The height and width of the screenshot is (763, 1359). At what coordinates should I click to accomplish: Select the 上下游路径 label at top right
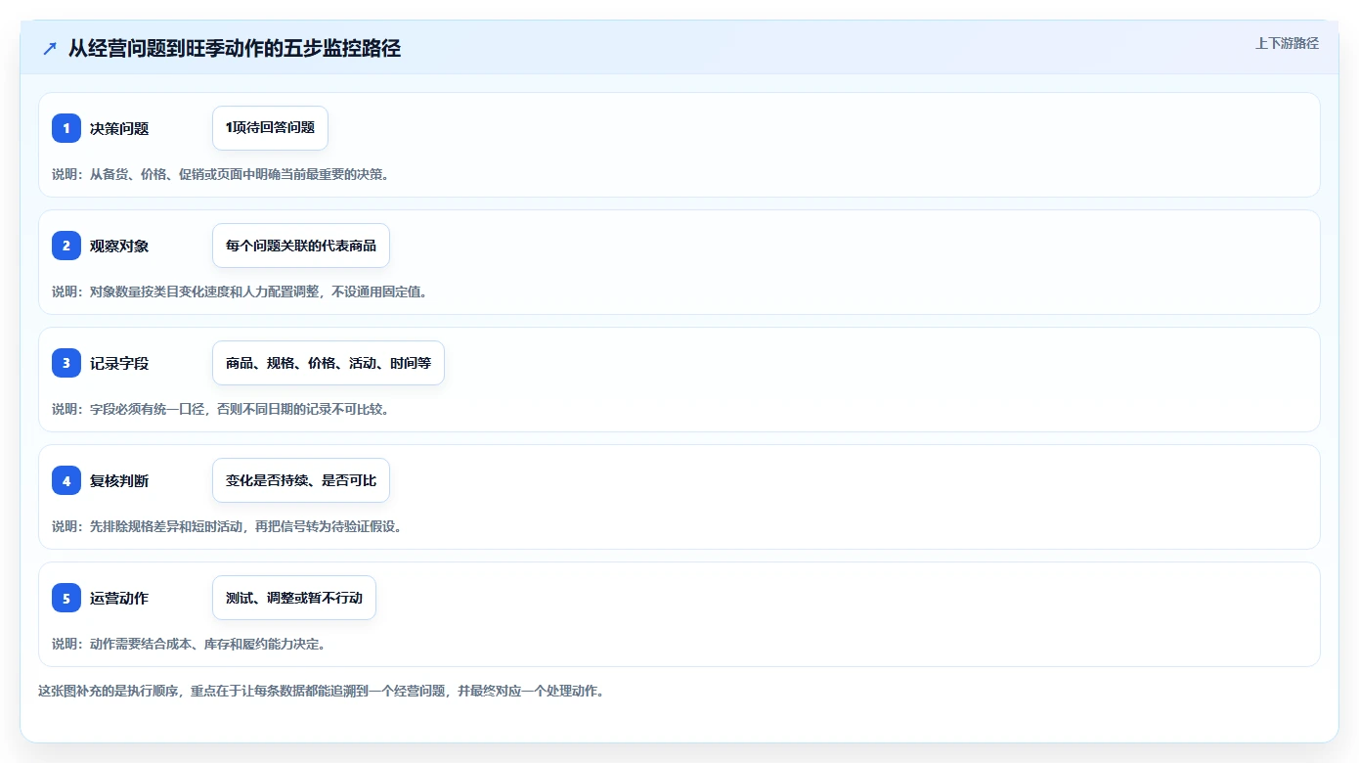pos(1287,43)
